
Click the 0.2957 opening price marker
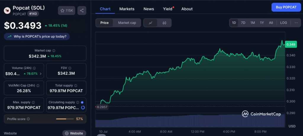pos(102,107)
